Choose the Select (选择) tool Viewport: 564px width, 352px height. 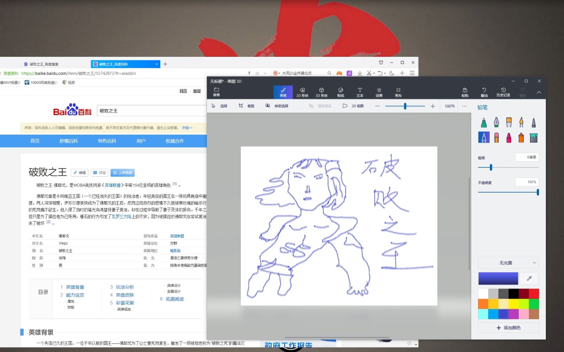click(220, 106)
